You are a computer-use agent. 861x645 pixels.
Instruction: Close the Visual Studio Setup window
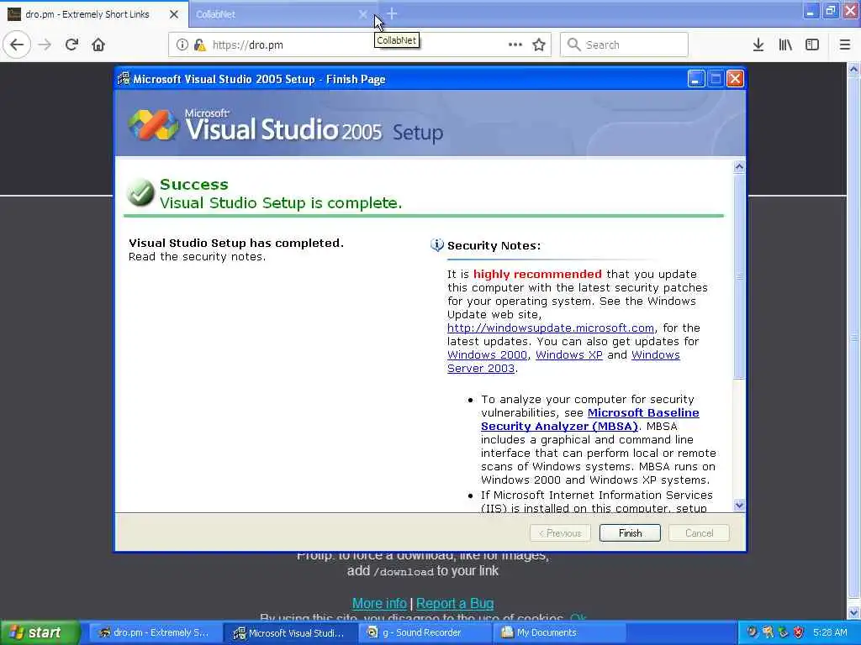[x=735, y=78]
